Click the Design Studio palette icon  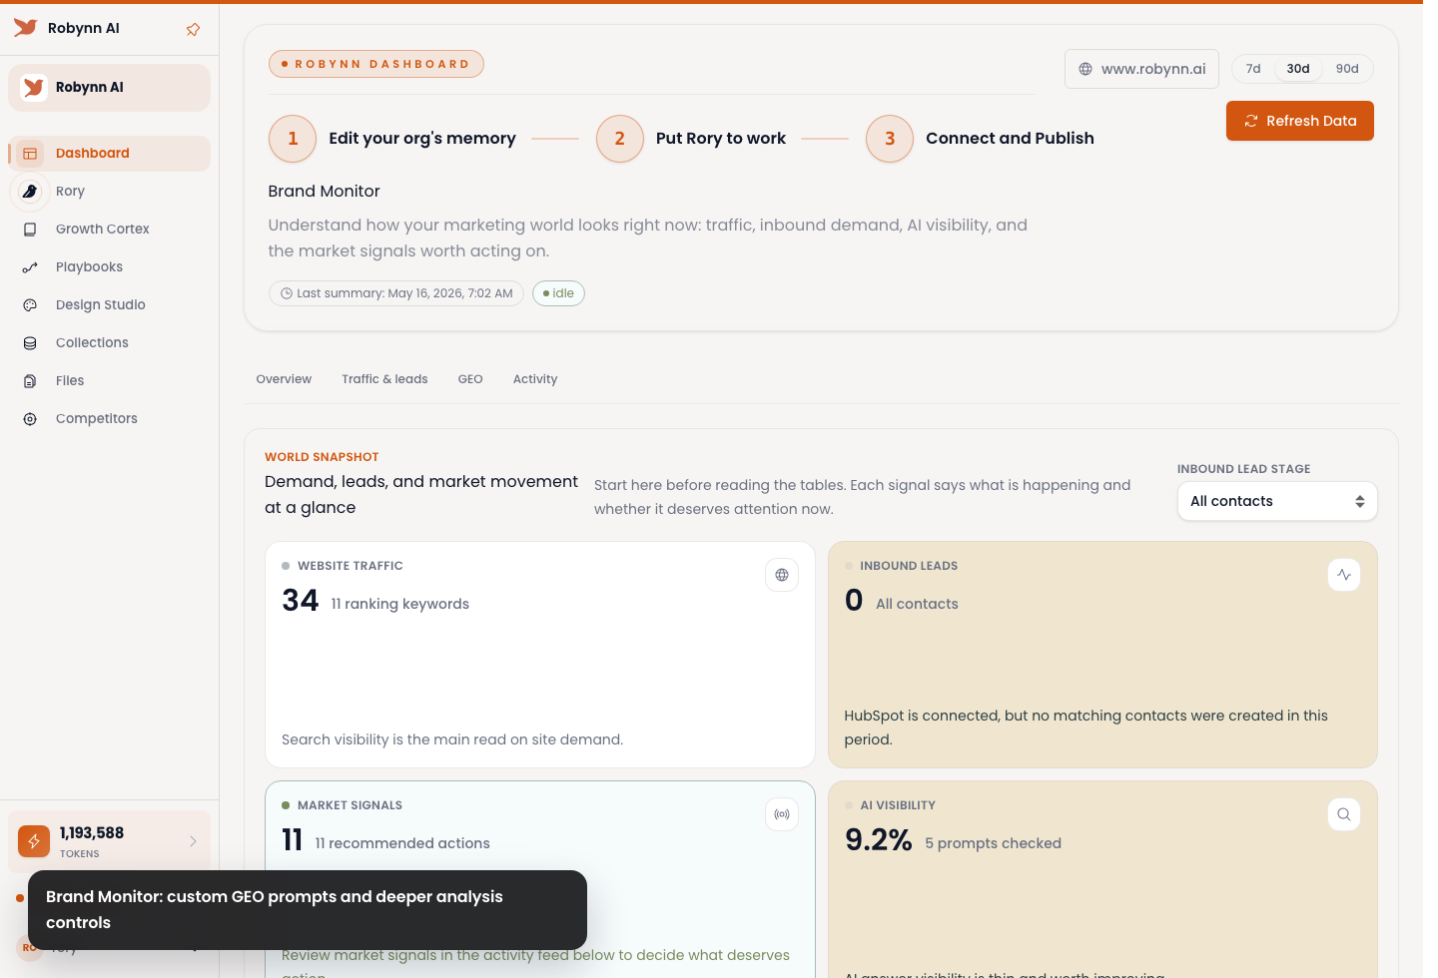pos(30,305)
